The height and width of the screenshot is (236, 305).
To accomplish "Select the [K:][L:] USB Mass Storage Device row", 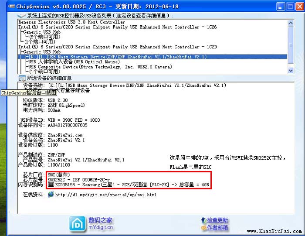I will [152, 57].
